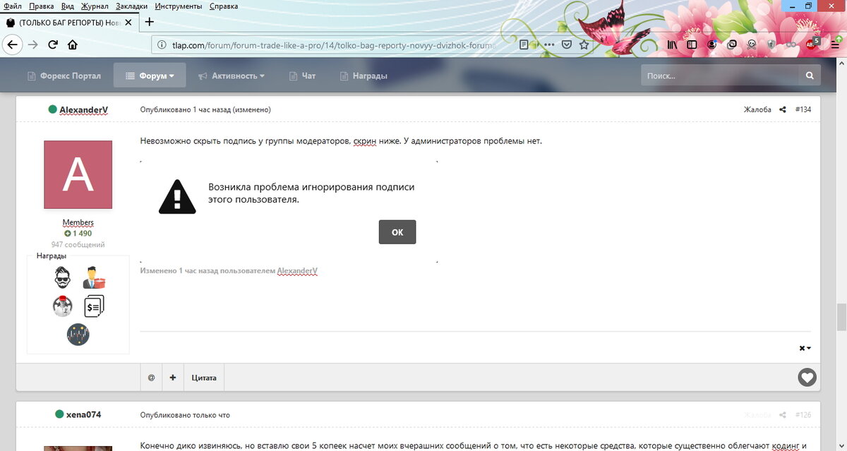The height and width of the screenshot is (451, 847).
Task: Reload the current page
Action: (53, 44)
